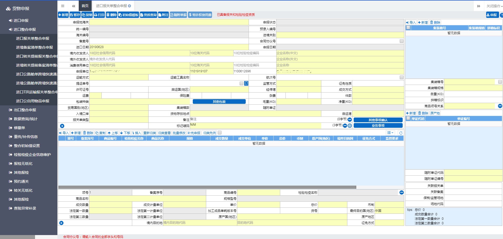The height and width of the screenshot is (239, 503).
Task: Click the blue ellipsis icon next to 检验检疫名称
Action: point(401,192)
